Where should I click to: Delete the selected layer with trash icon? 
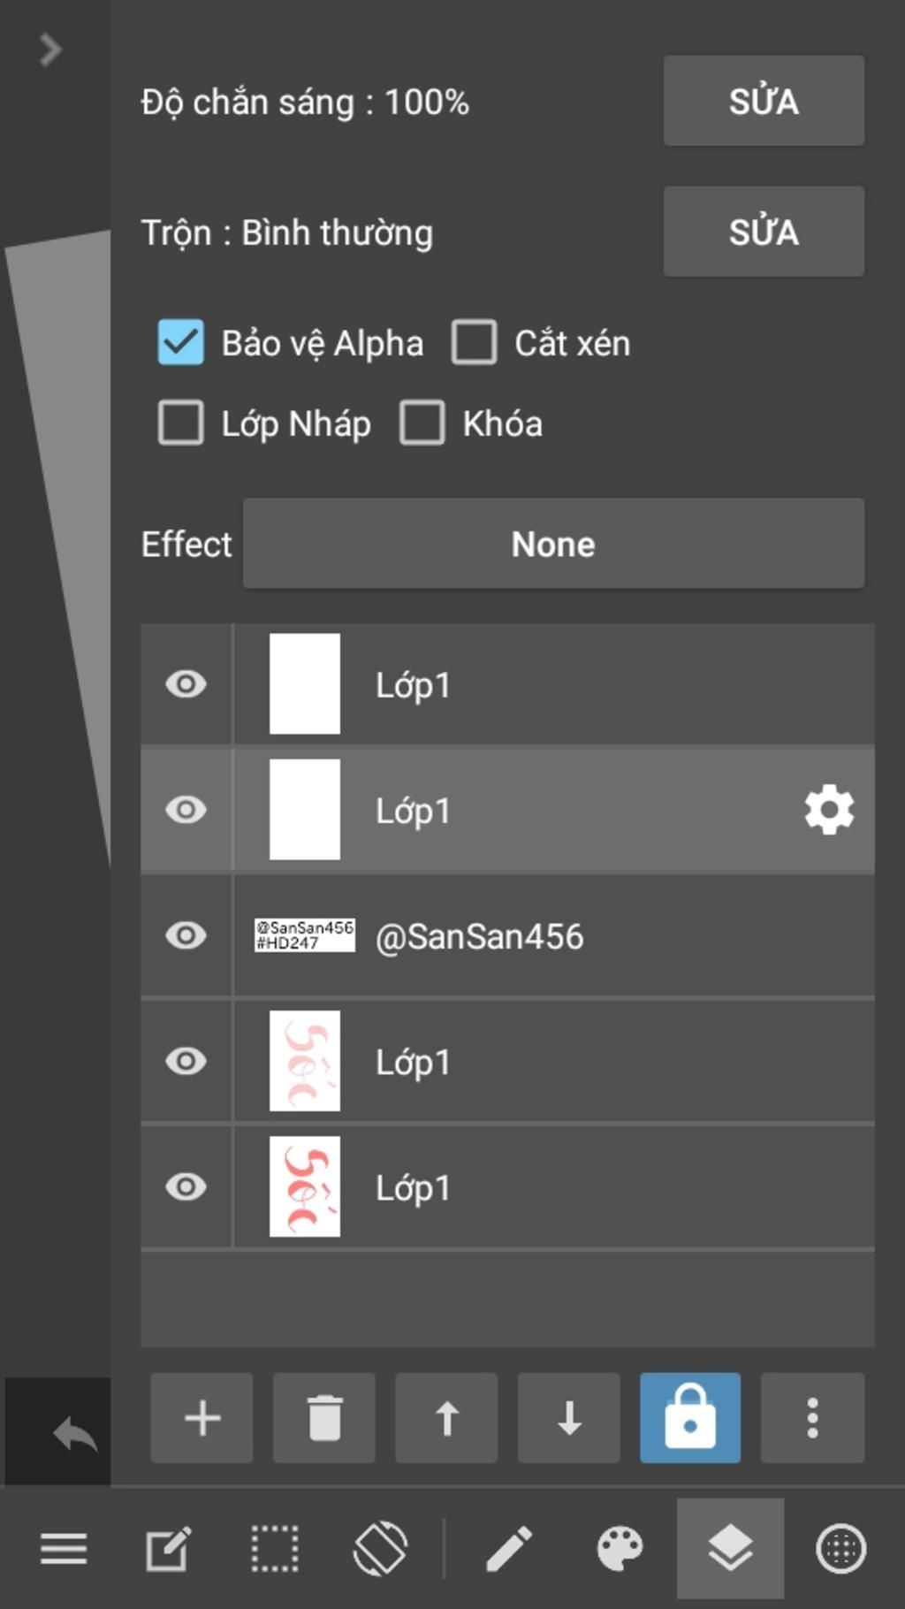(323, 1418)
